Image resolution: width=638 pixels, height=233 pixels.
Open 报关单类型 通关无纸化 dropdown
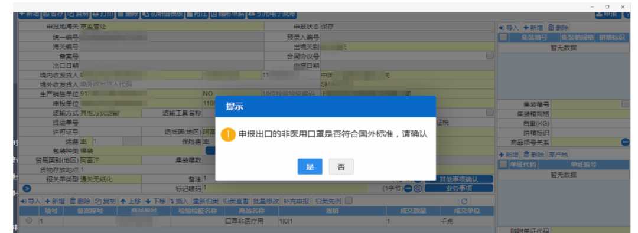(110, 179)
